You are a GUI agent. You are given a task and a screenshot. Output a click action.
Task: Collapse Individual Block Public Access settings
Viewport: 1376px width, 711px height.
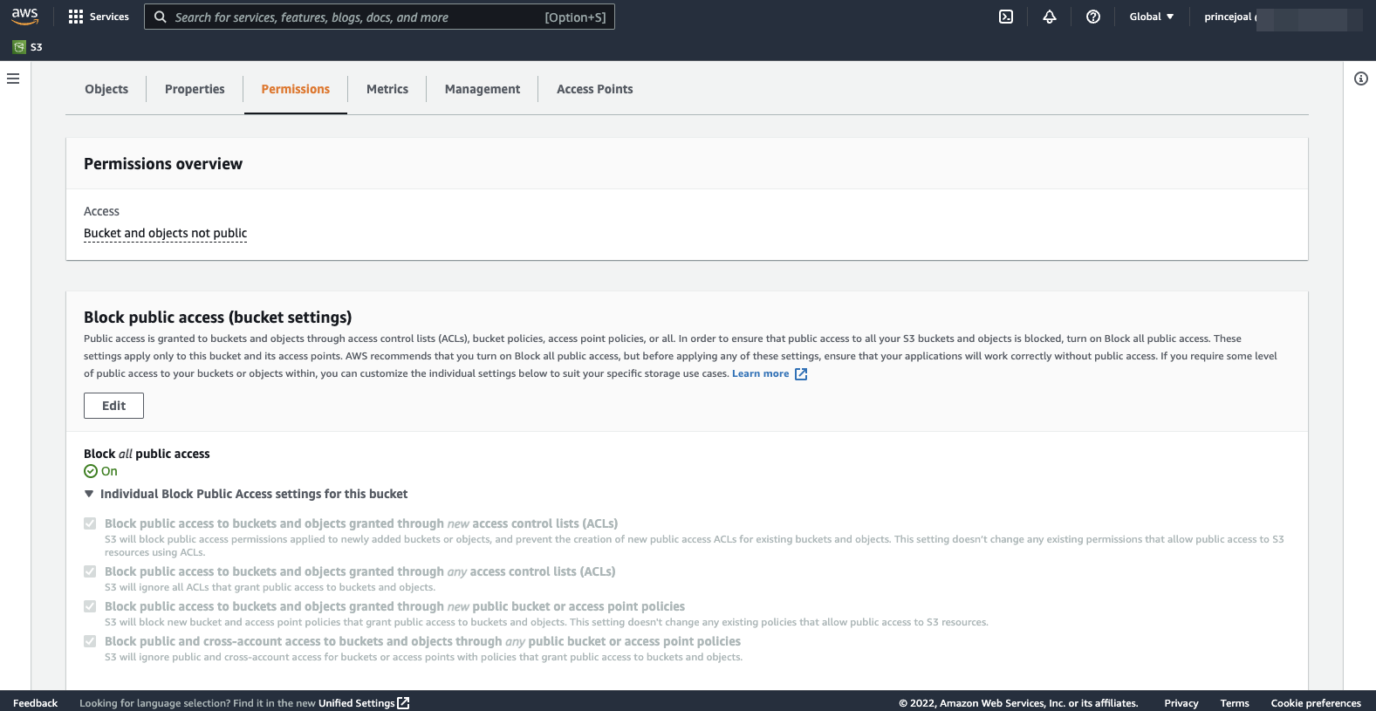(246, 494)
